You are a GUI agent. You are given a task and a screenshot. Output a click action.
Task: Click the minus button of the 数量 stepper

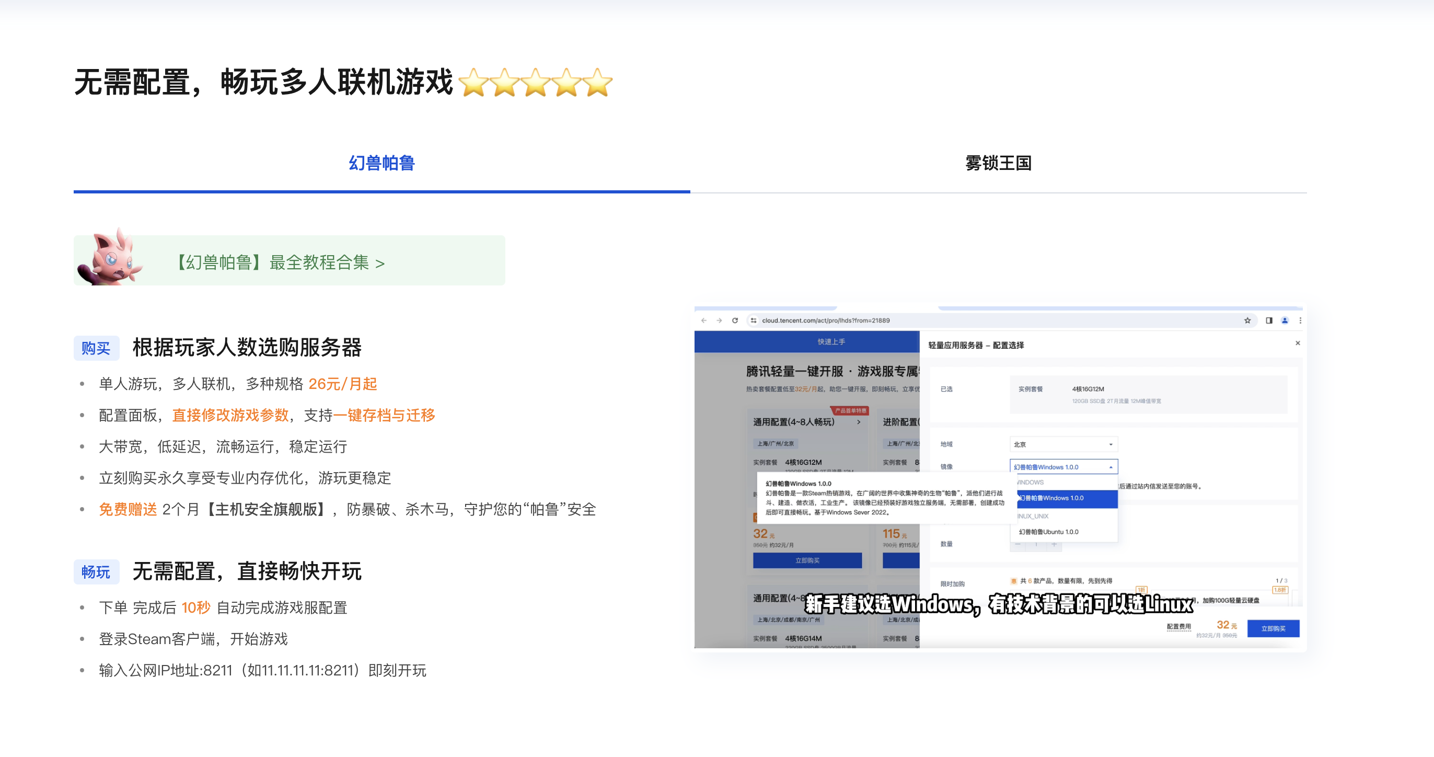(1017, 544)
